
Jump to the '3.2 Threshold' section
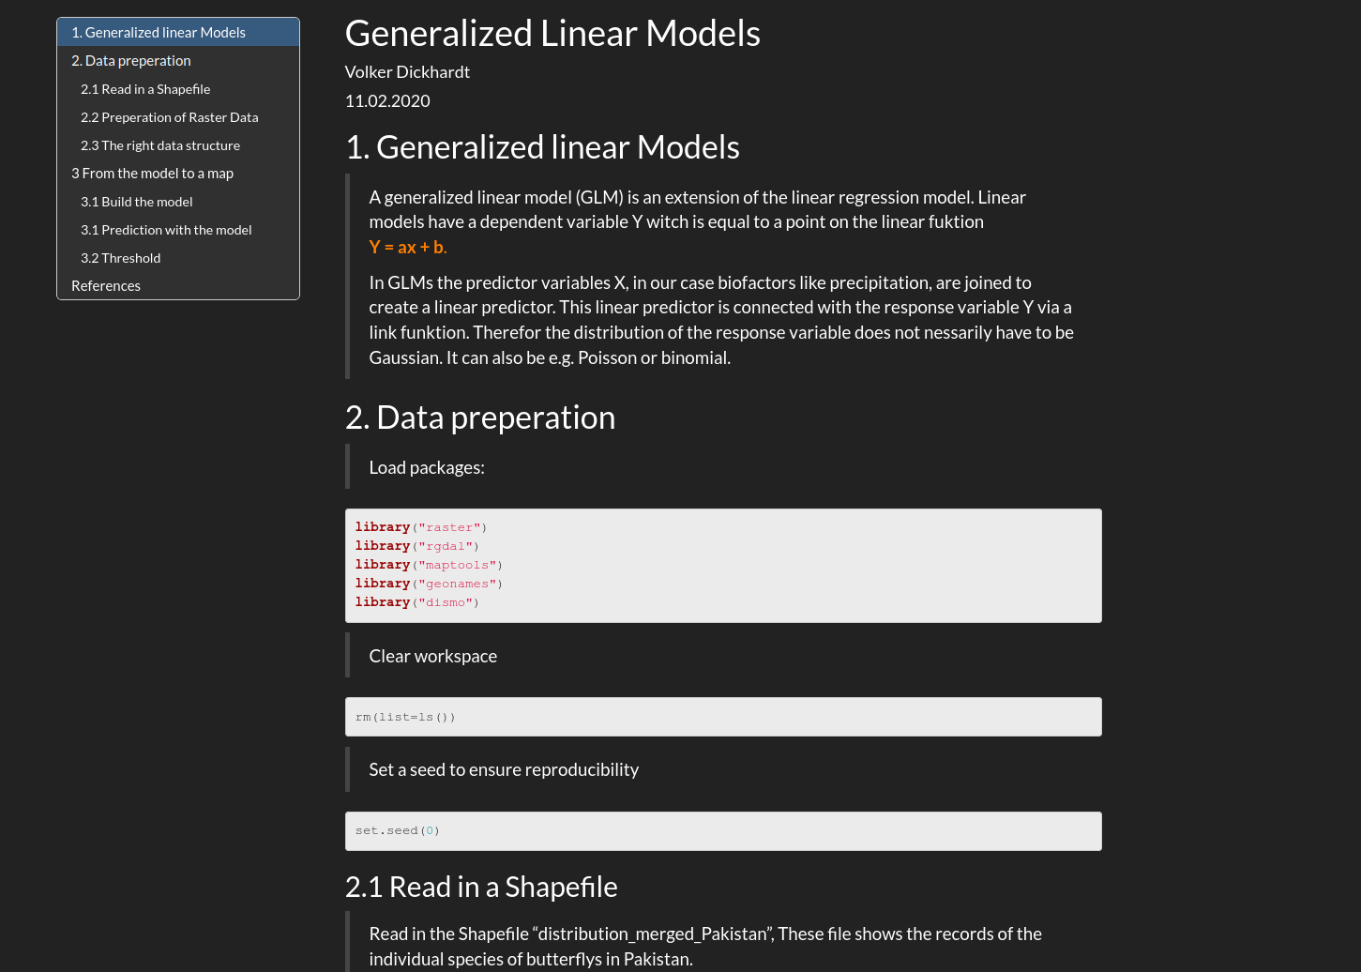pyautogui.click(x=120, y=258)
